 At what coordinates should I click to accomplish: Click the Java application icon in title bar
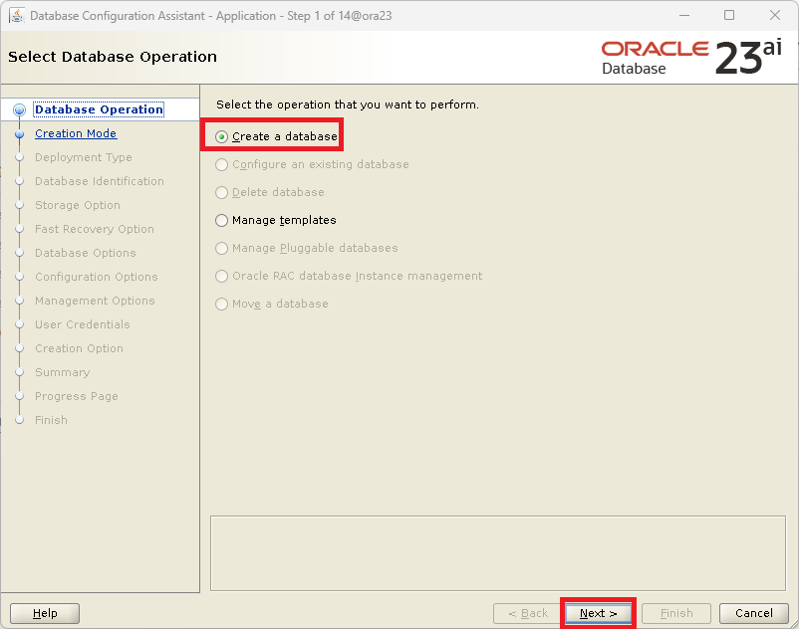16,15
